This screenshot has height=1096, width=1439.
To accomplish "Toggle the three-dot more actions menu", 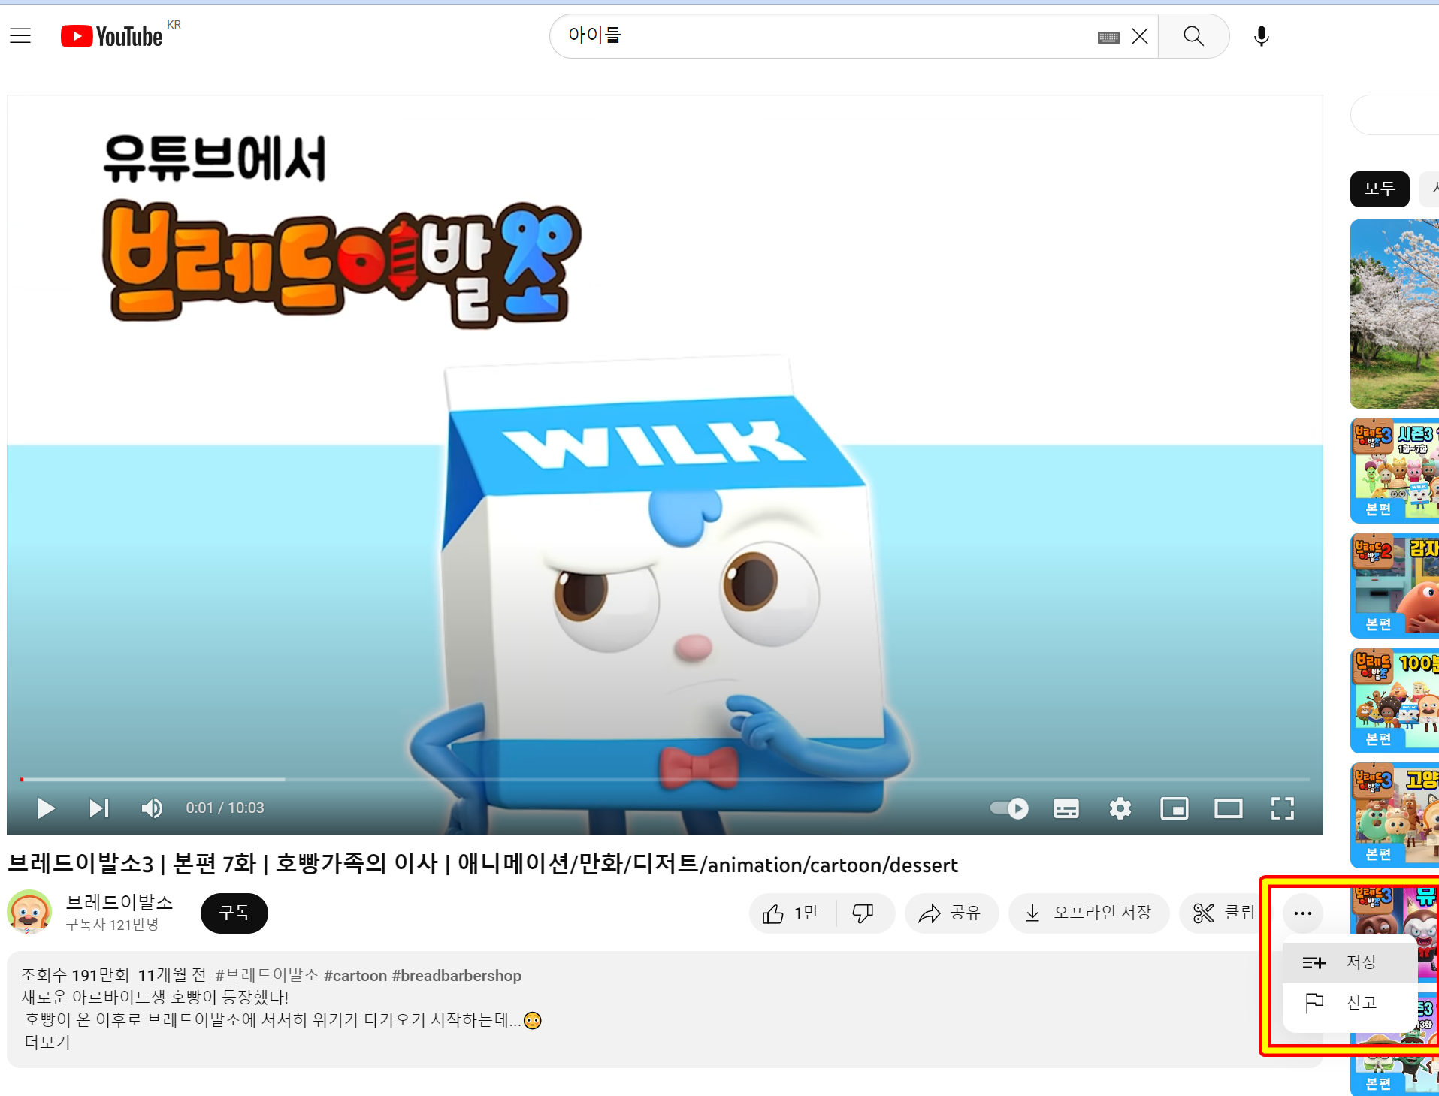I will point(1303,913).
